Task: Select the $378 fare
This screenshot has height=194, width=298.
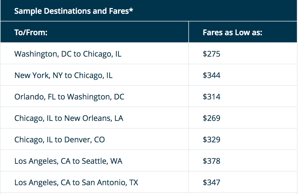Action: (x=212, y=161)
